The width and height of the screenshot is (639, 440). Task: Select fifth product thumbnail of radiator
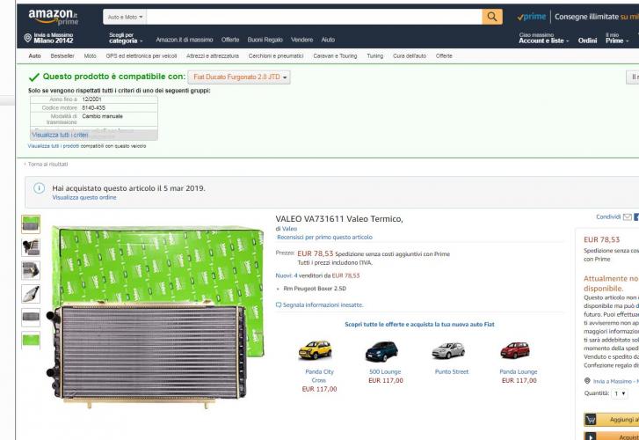point(31,317)
